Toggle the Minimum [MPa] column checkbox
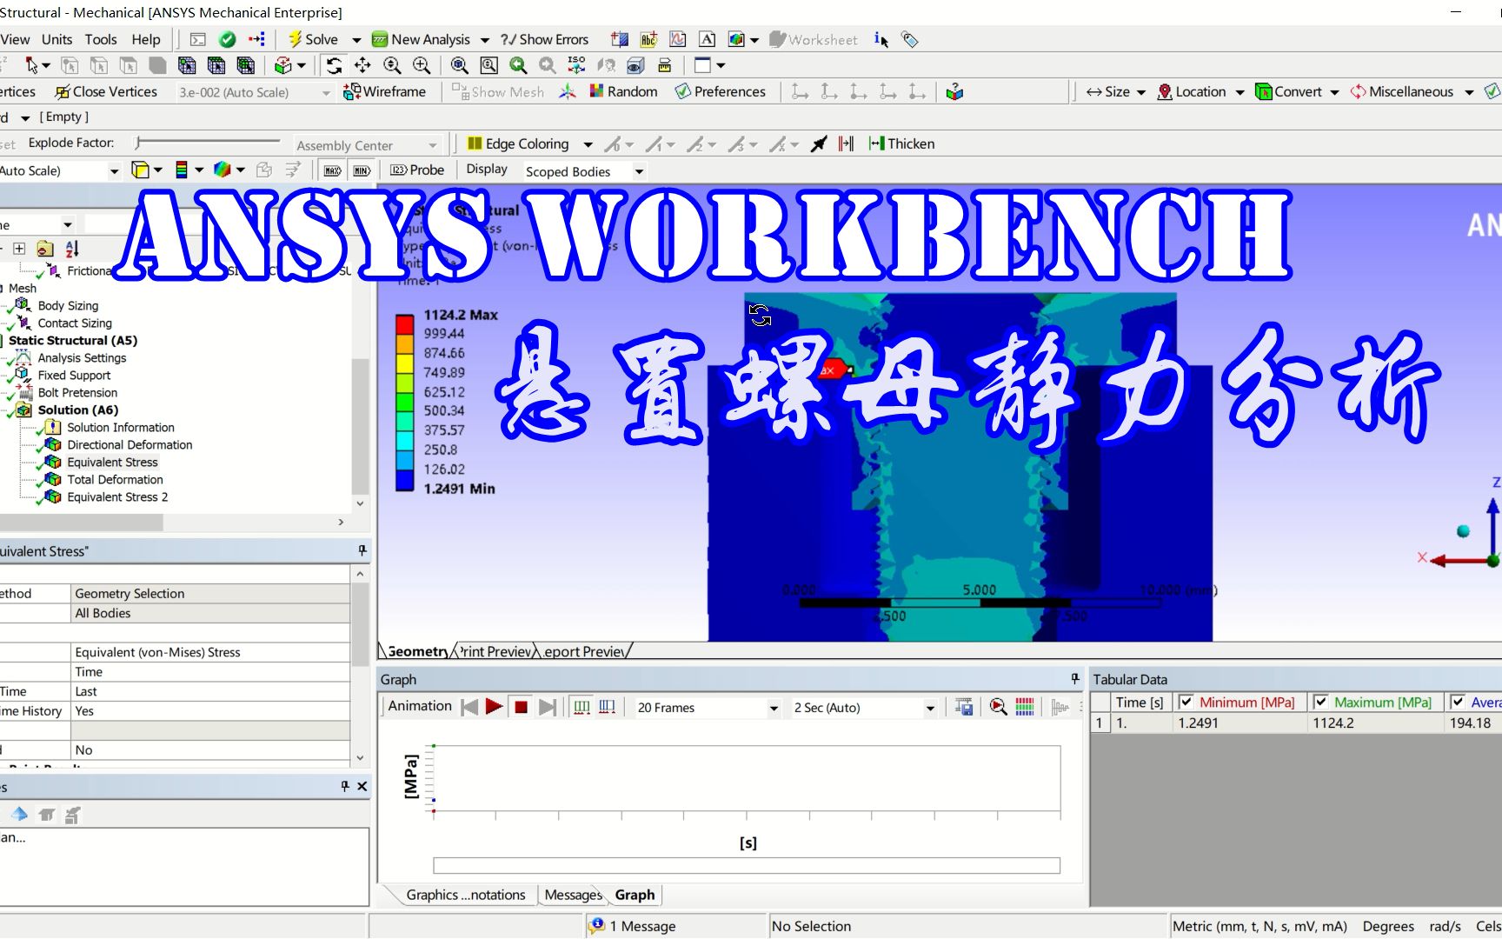Screen dimensions: 1502x939 [1186, 702]
